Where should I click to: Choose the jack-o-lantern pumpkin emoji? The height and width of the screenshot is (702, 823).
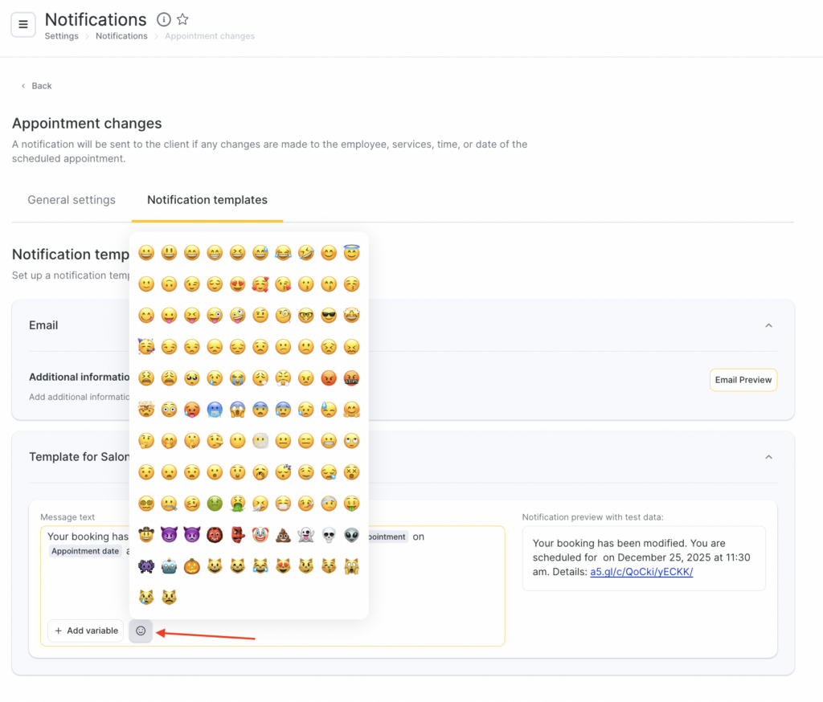(191, 566)
